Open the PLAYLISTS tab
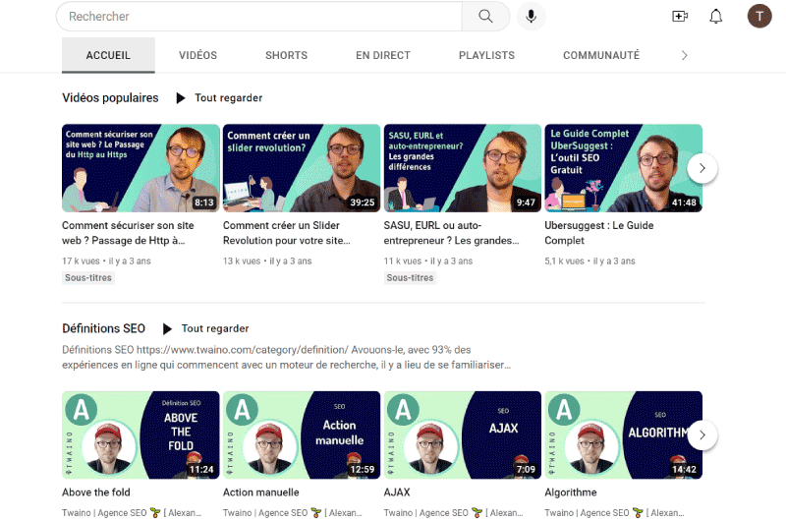 point(486,55)
